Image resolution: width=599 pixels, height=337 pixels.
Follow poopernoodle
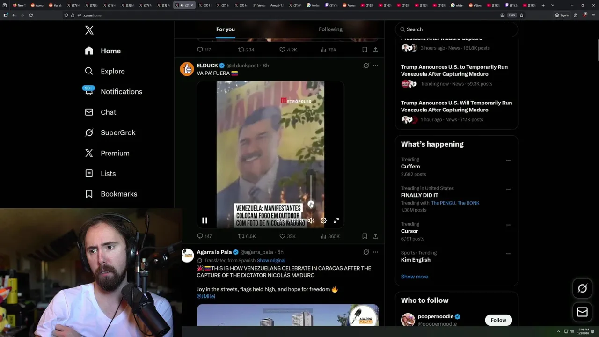click(498, 320)
